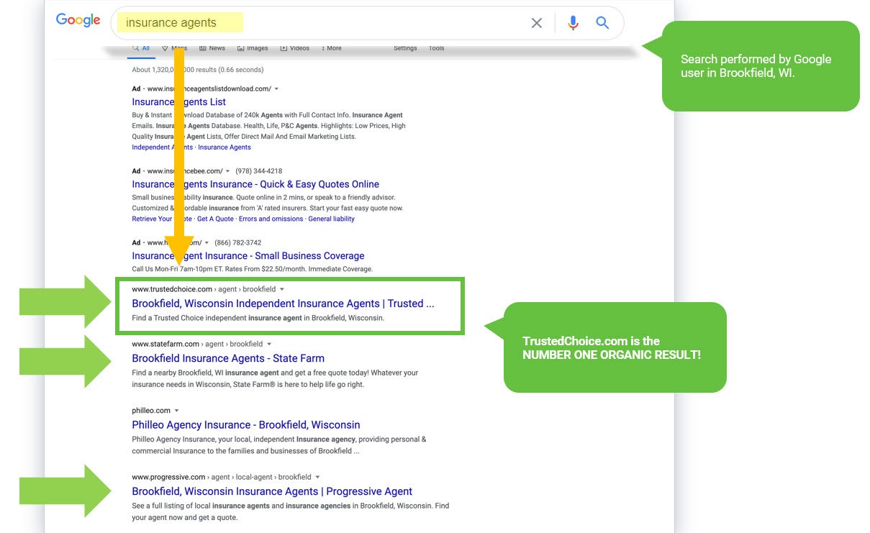This screenshot has width=870, height=533.
Task: Open the More search options menu
Action: 332,48
